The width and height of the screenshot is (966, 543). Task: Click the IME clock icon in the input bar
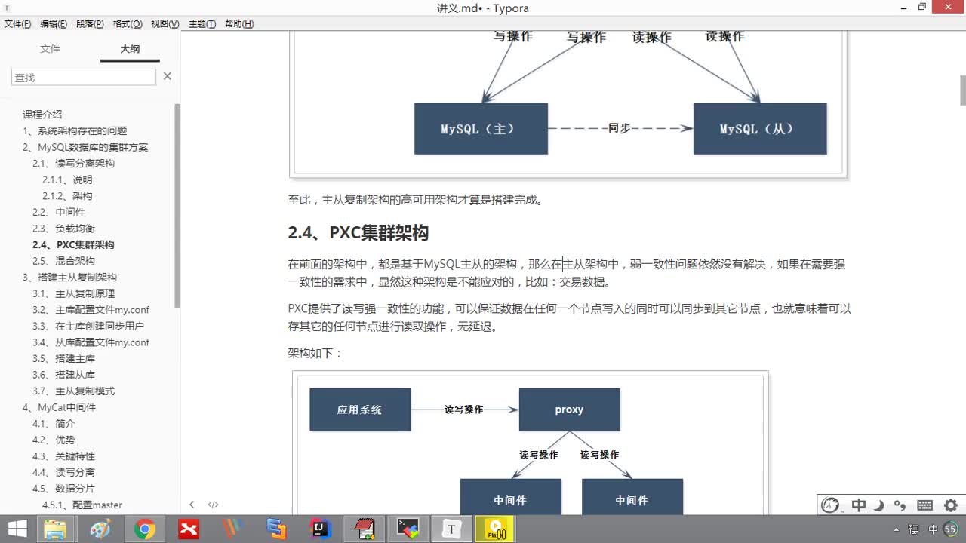[831, 505]
